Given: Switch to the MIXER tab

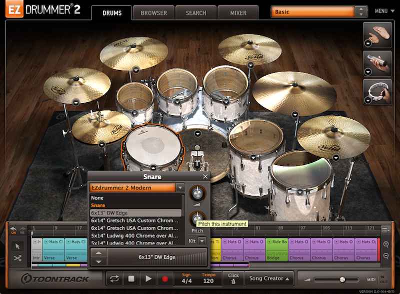Looking at the screenshot, I should tap(238, 13).
